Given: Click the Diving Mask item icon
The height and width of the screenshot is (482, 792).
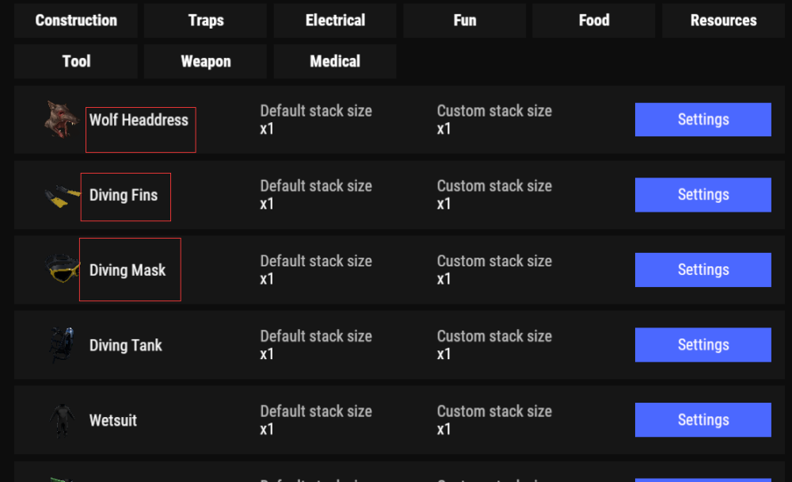Looking at the screenshot, I should coord(62,270).
